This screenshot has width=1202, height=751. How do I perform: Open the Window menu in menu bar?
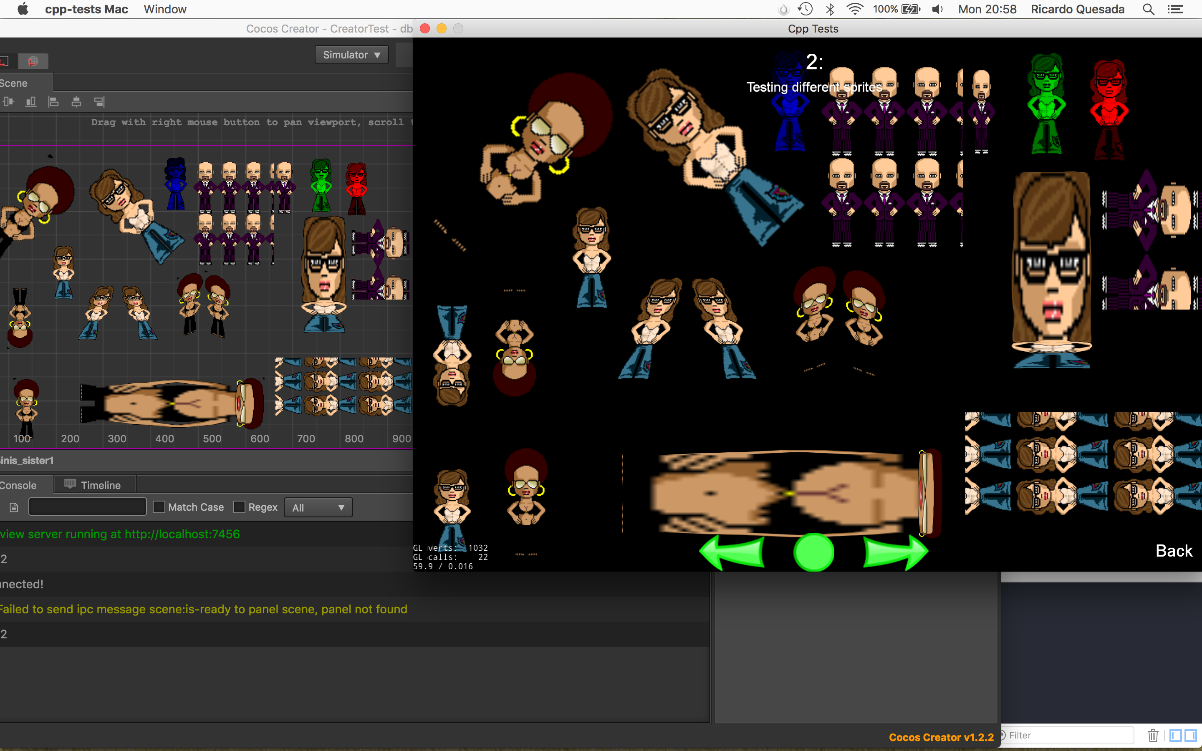click(x=165, y=9)
